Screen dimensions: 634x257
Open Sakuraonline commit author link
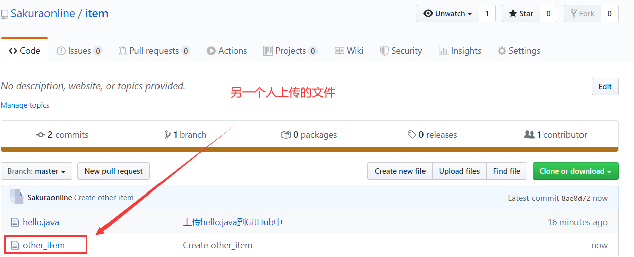[x=49, y=198]
